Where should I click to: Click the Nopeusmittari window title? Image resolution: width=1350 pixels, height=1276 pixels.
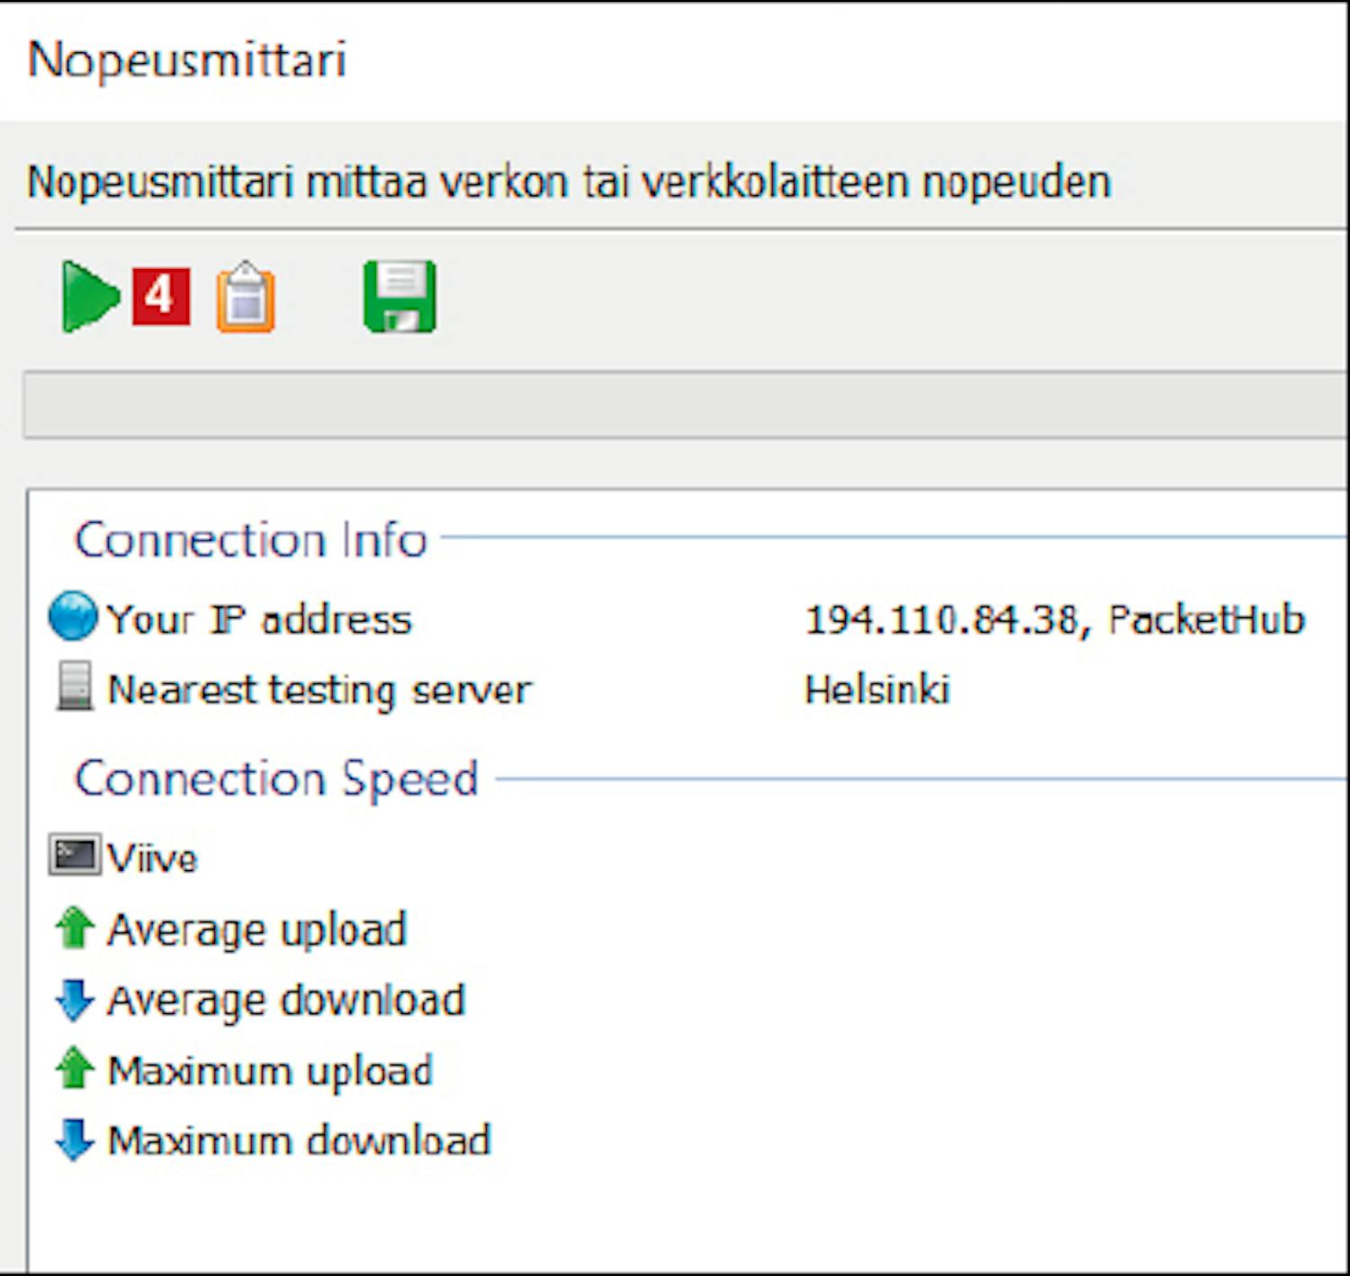click(187, 59)
